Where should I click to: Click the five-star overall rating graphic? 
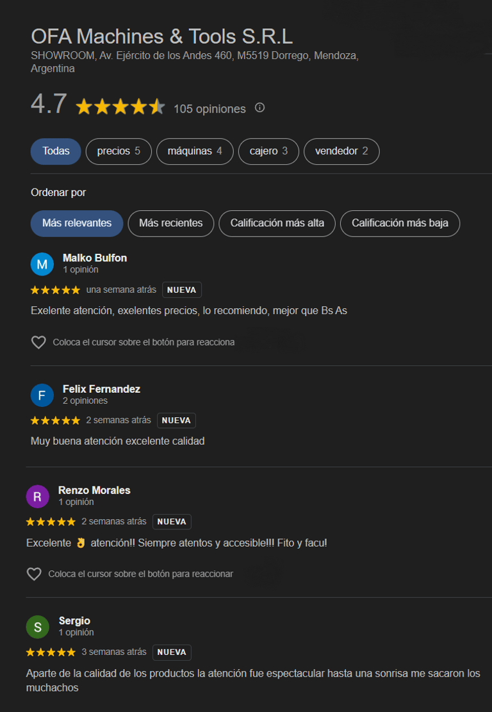[120, 107]
